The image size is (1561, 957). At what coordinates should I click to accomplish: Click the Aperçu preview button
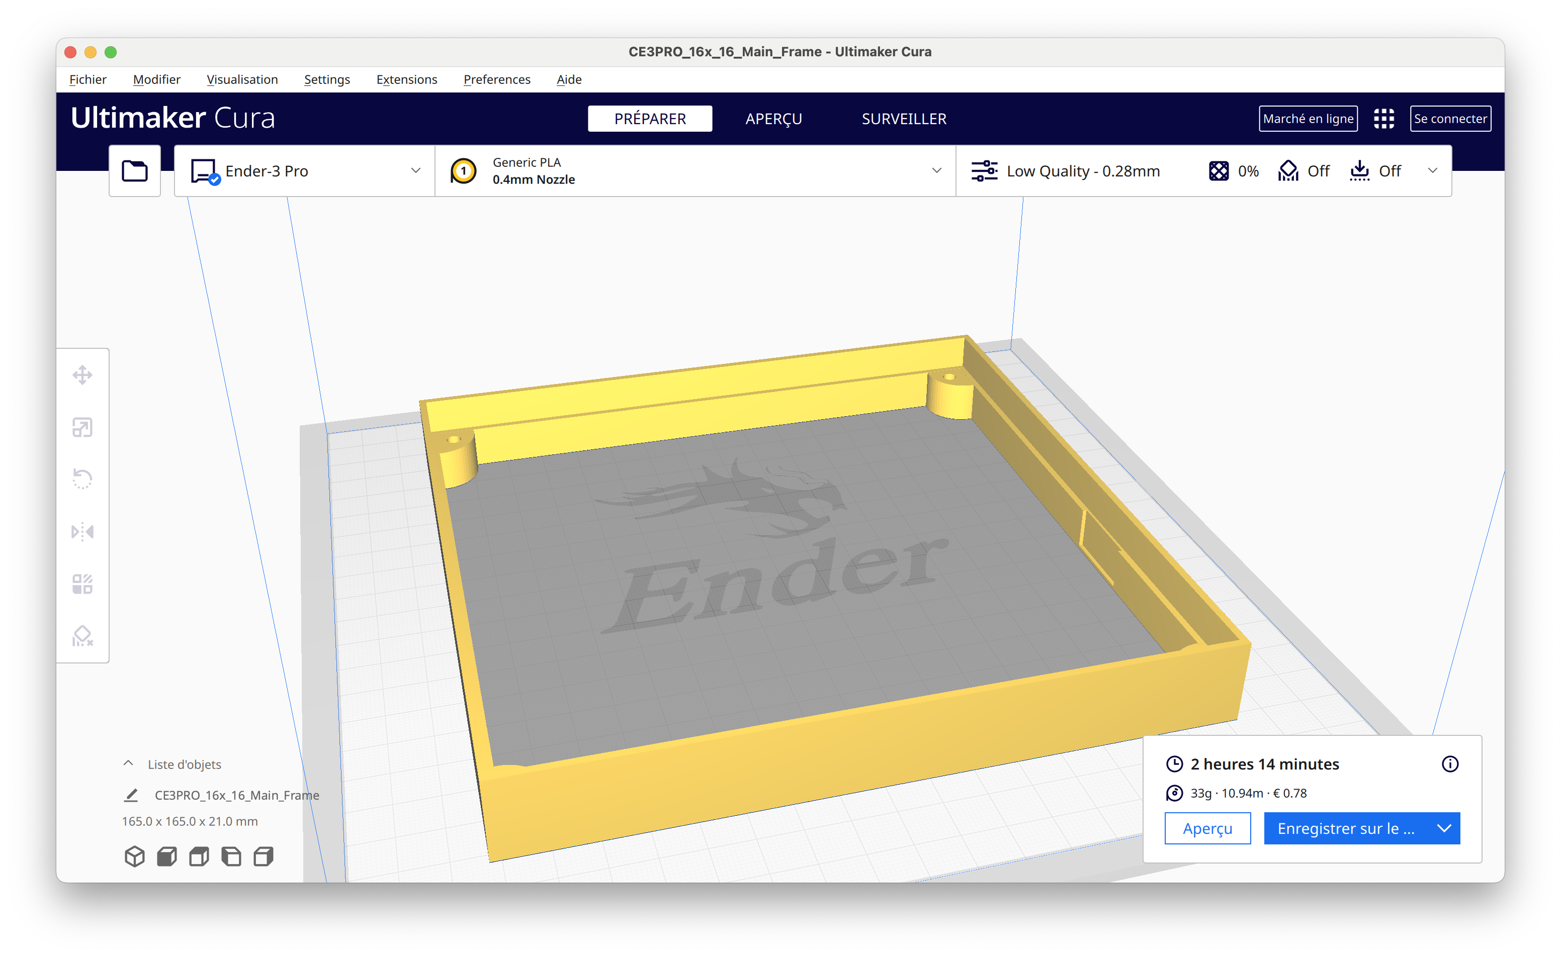pyautogui.click(x=1207, y=828)
